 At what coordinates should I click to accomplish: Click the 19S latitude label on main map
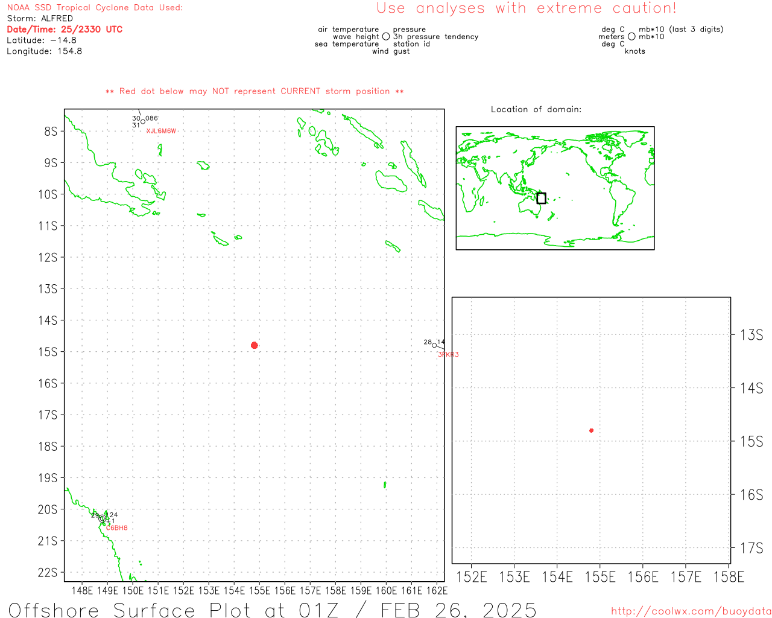pyautogui.click(x=48, y=478)
